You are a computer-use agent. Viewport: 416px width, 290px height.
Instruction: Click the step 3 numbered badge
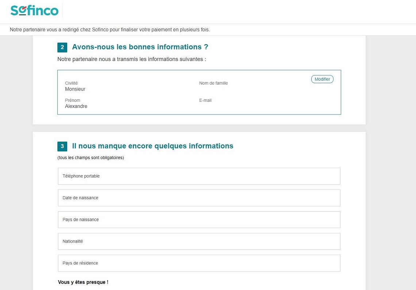62,146
